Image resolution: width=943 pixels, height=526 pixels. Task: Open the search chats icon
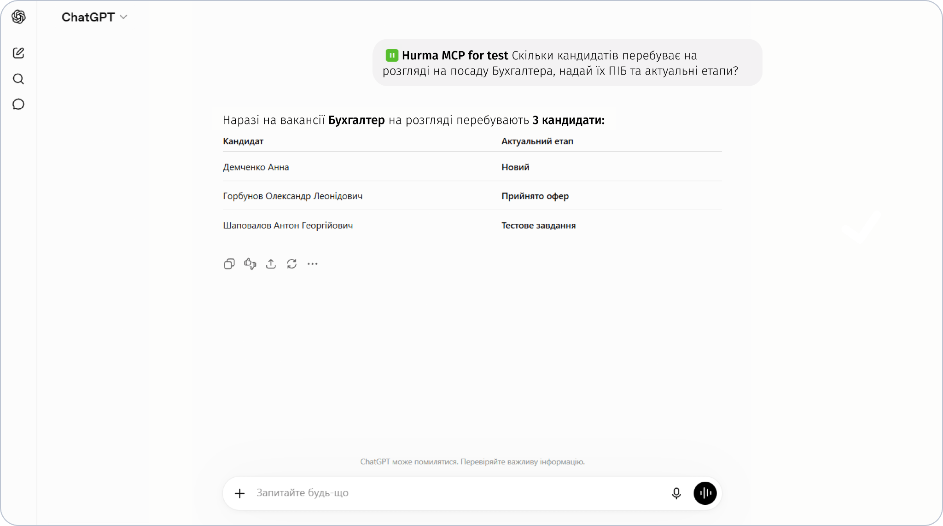[x=18, y=79]
